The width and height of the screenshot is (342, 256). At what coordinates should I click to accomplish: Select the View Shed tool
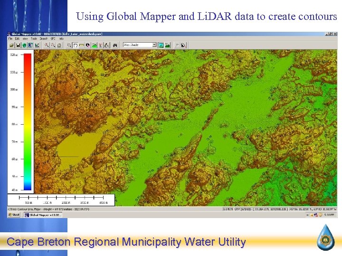(101, 46)
